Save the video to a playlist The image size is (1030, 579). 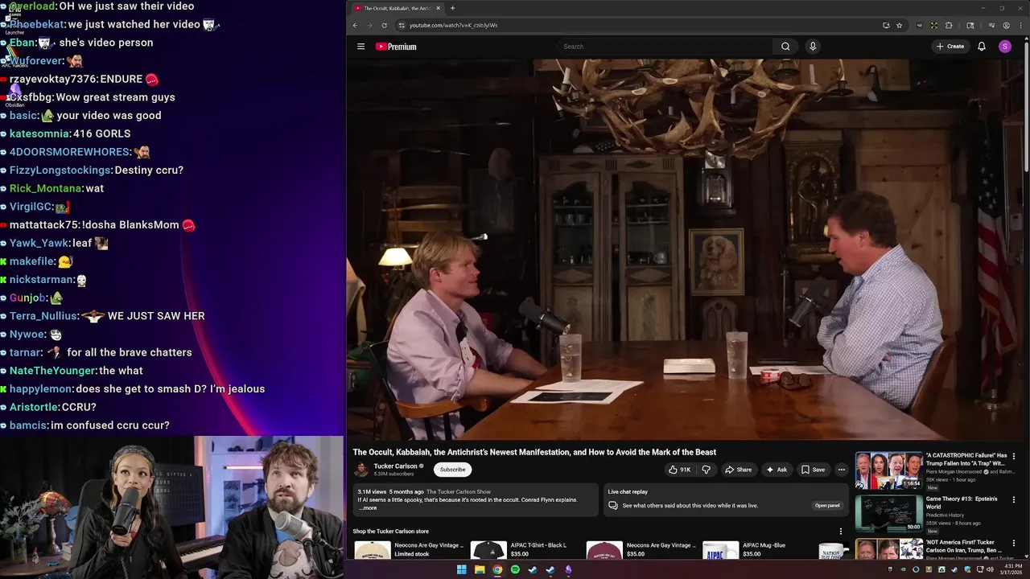click(x=813, y=470)
